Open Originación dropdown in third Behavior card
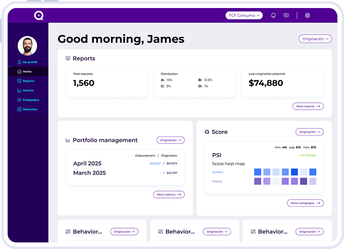The width and height of the screenshot is (344, 249). [309, 232]
